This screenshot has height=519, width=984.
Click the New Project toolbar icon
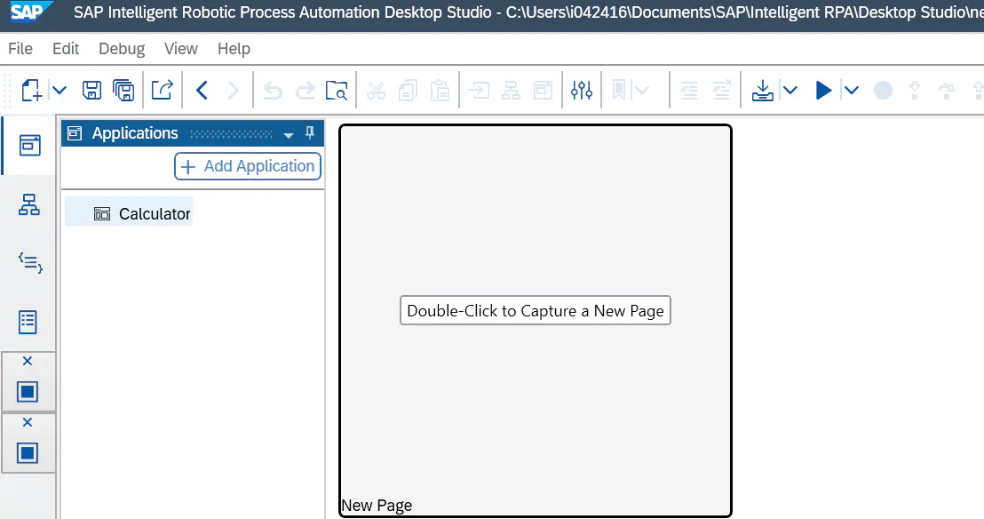point(31,91)
